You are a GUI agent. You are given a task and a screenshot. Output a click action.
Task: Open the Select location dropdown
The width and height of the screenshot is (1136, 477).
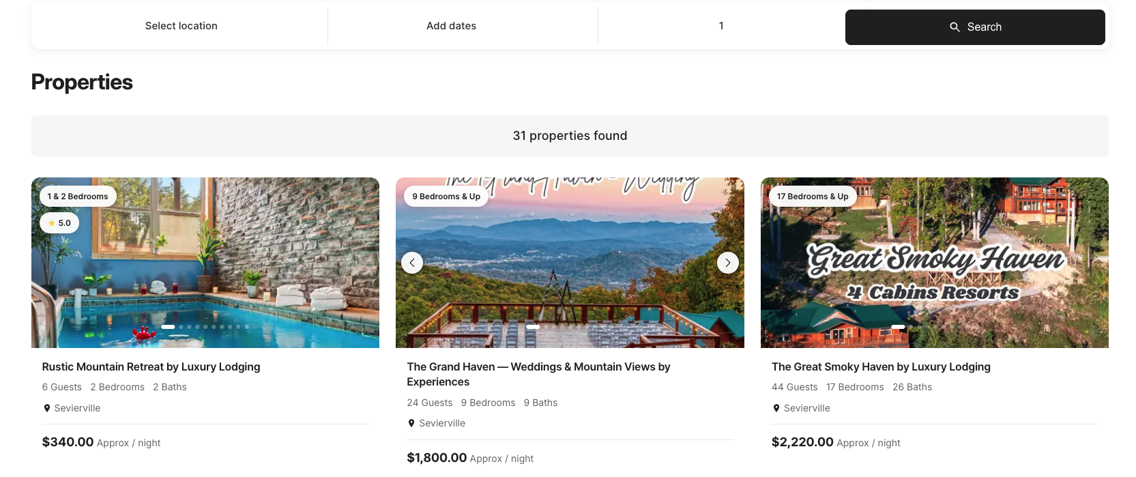click(x=181, y=26)
